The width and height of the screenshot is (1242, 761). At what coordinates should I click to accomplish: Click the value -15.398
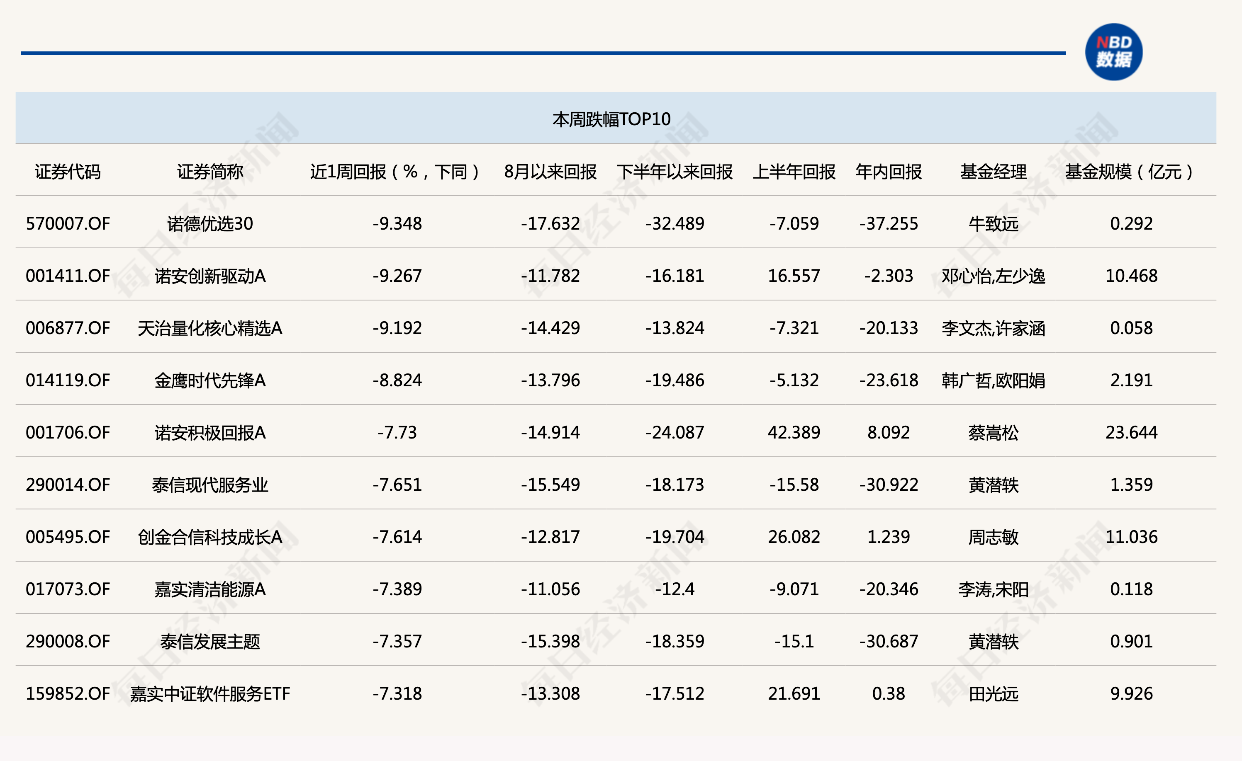click(550, 641)
